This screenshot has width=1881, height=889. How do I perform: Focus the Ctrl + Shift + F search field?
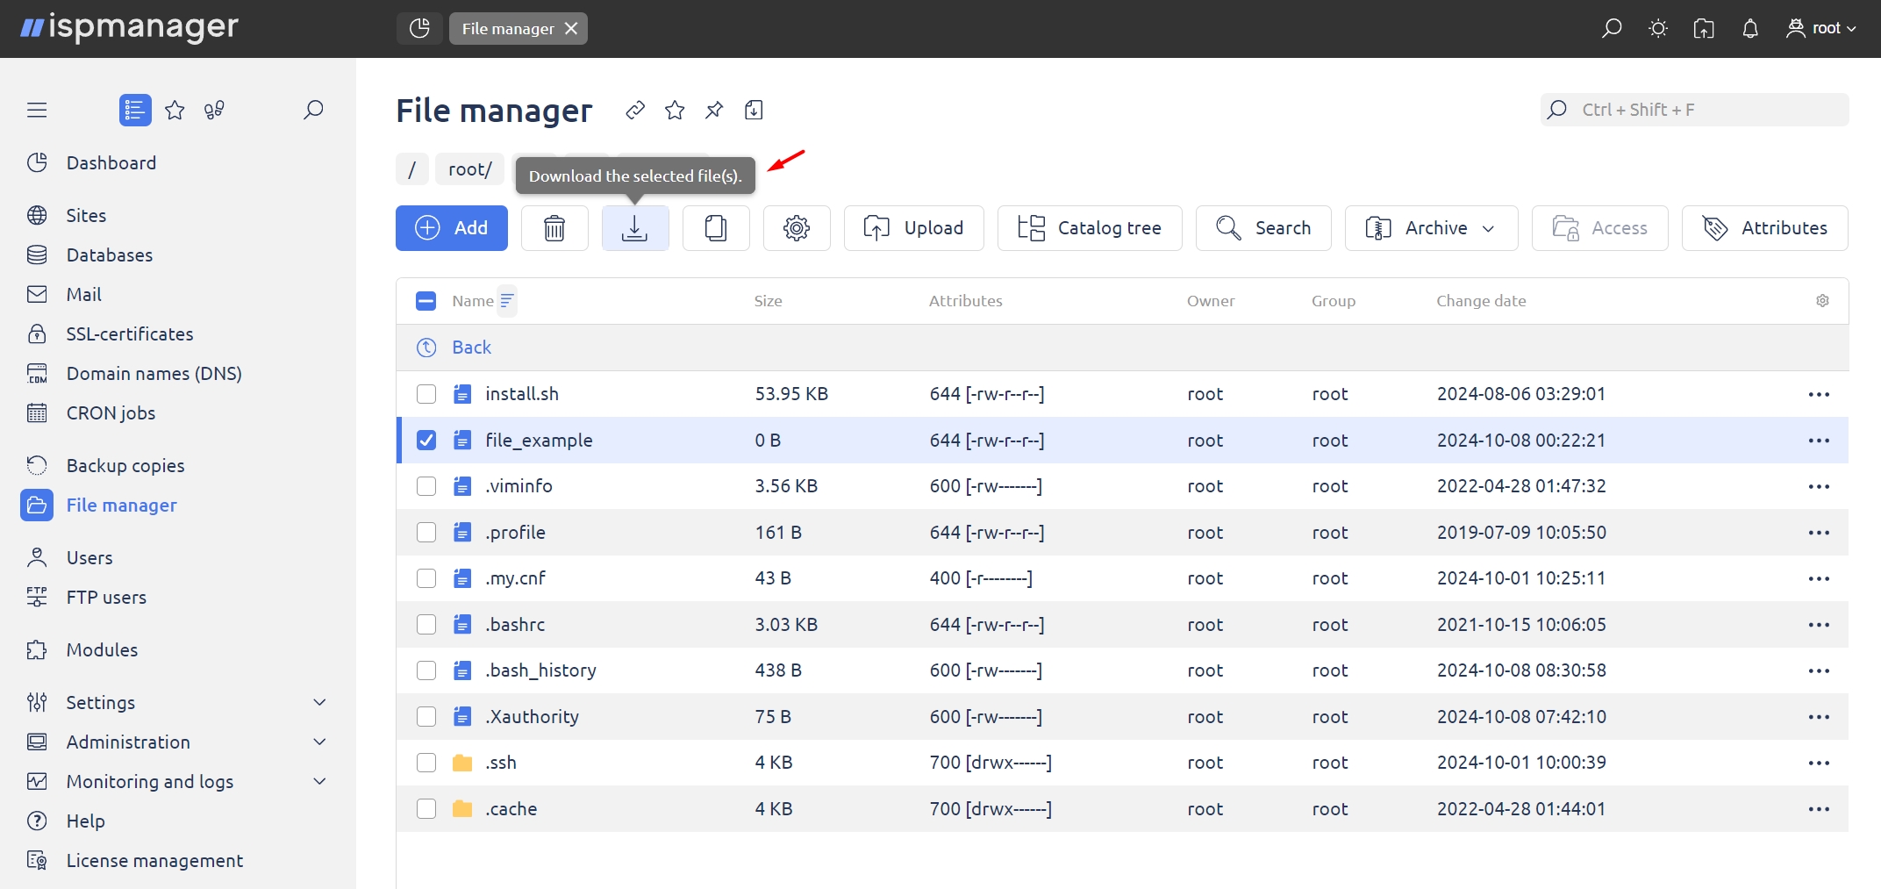[x=1695, y=110]
